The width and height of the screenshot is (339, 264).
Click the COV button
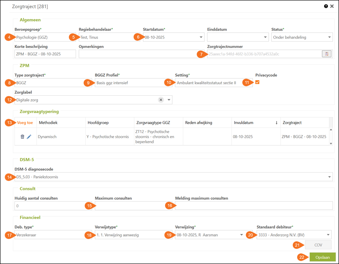pyautogui.click(x=318, y=245)
